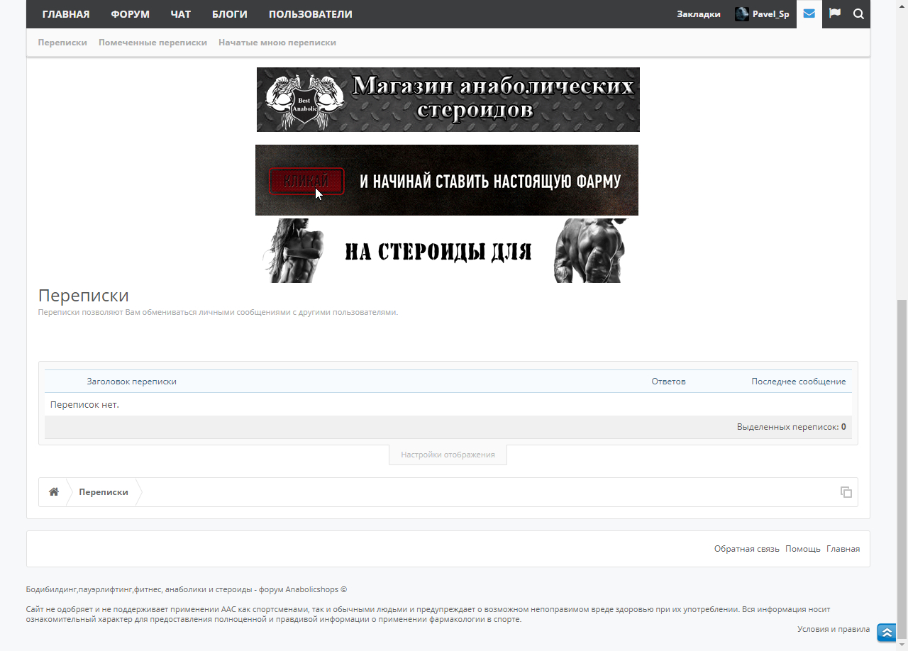
Task: Click the Выделенных переписок: 0 text
Action: coord(792,427)
